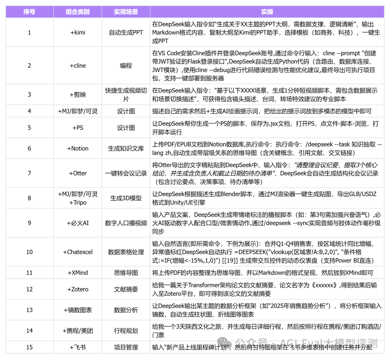Click the row number 7 cell
The image size is (390, 359).
(x=30, y=173)
